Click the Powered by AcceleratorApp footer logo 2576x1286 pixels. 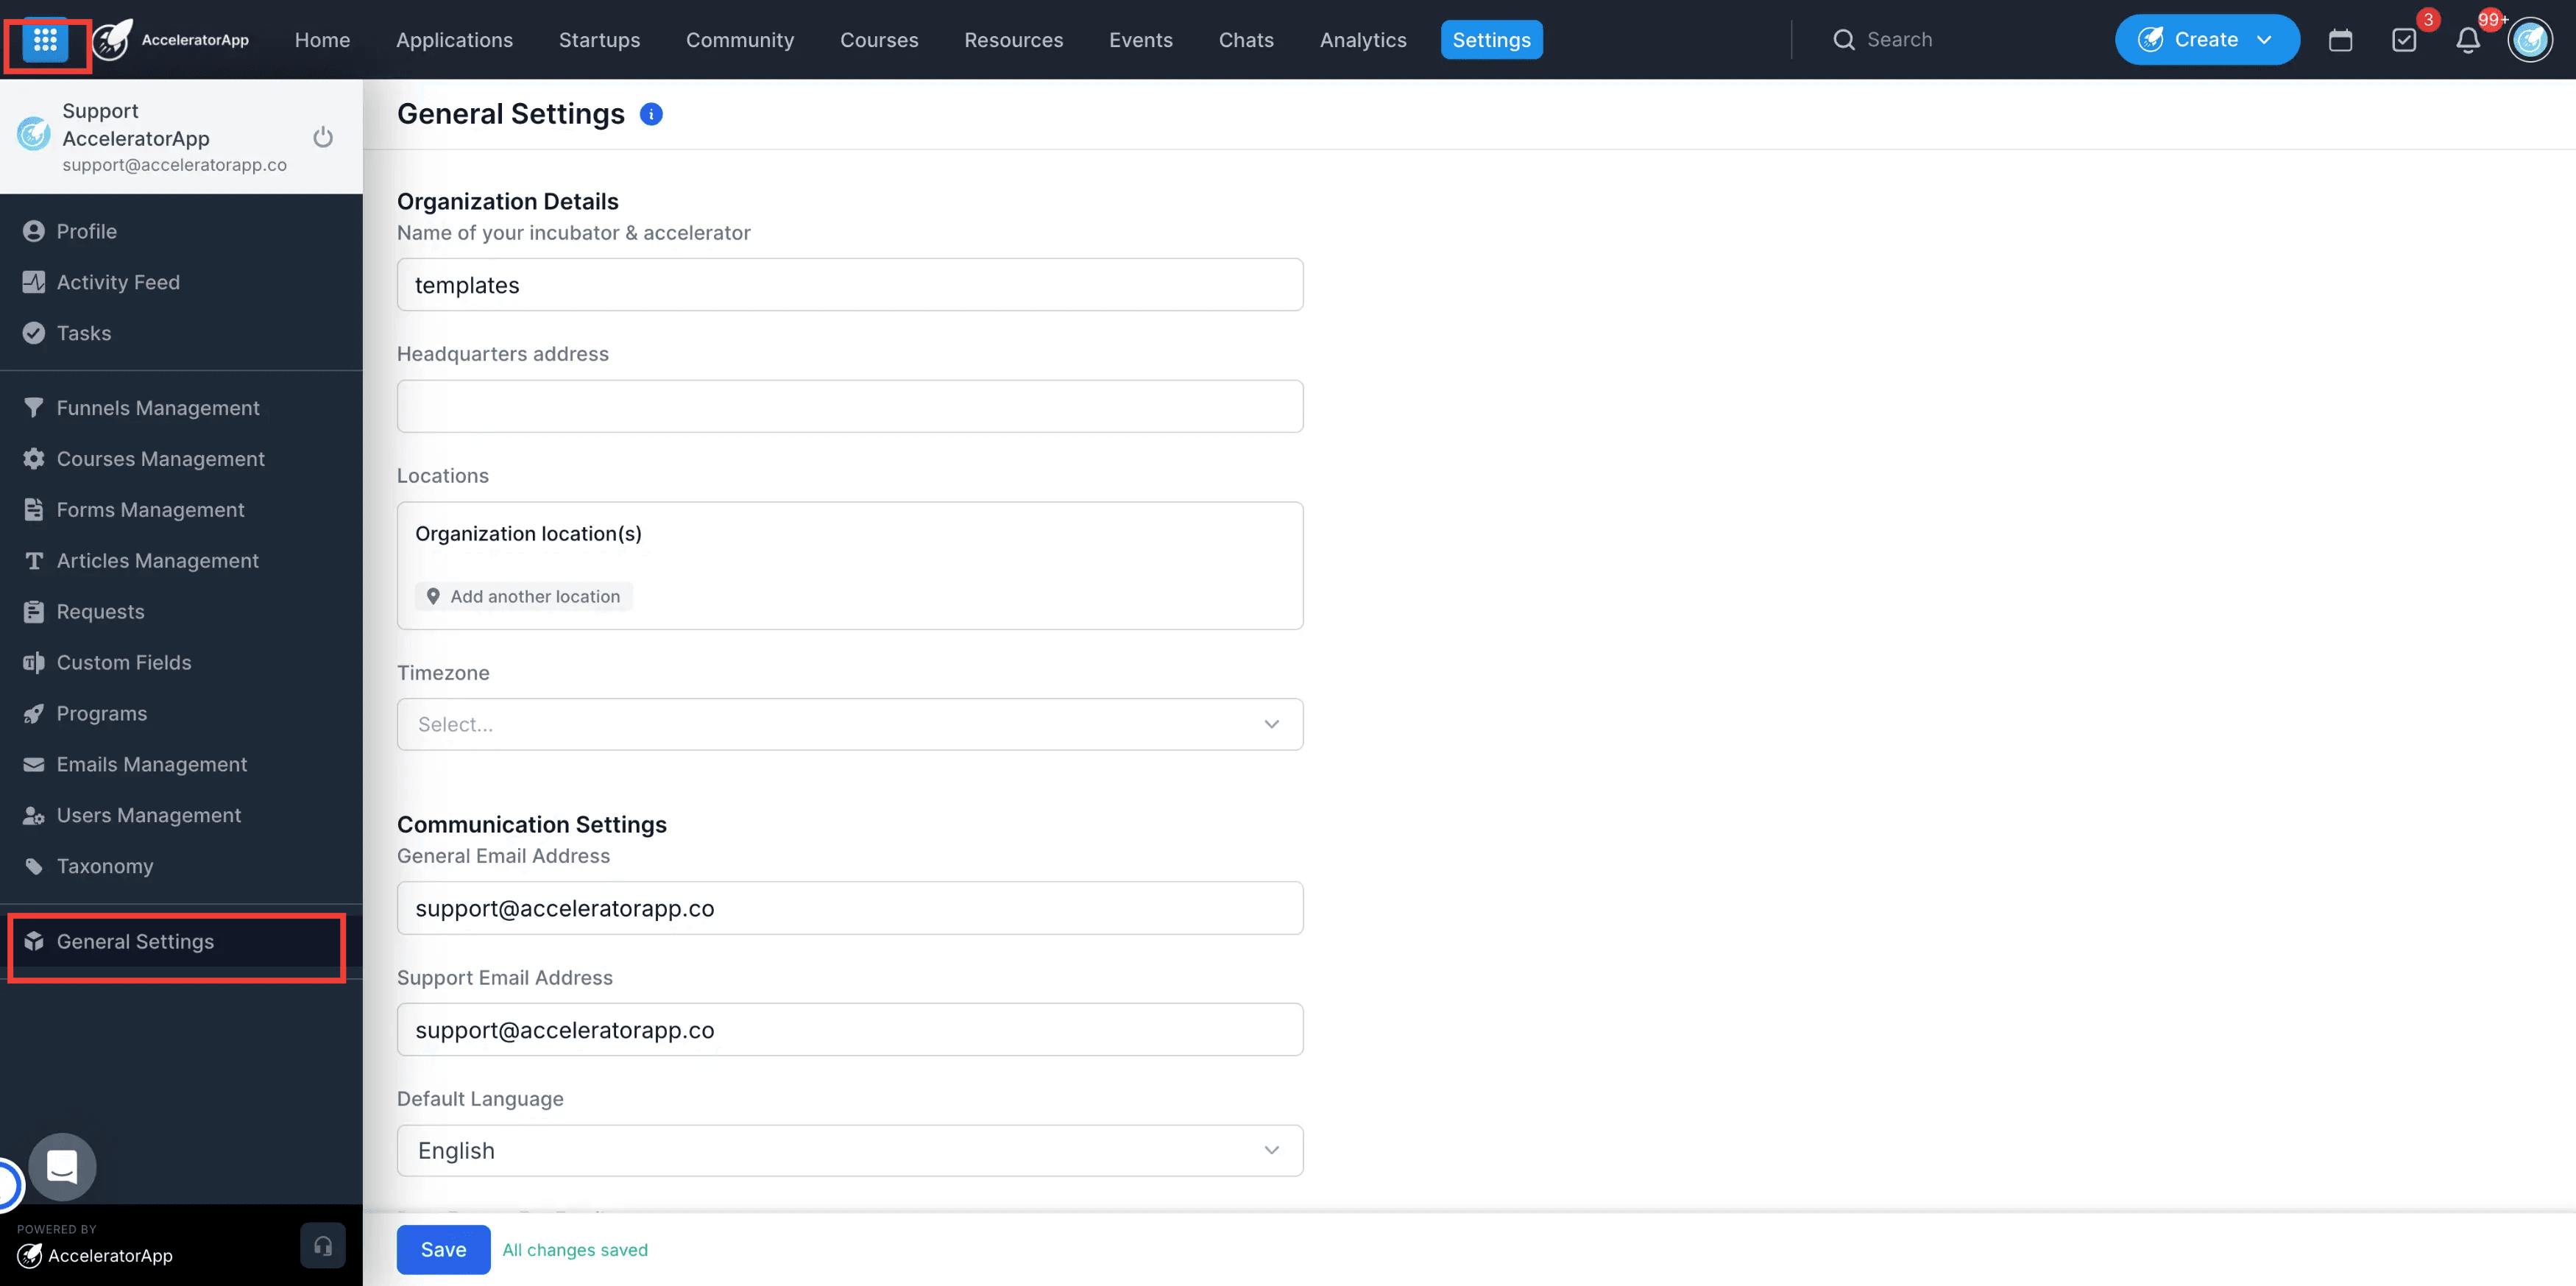click(x=95, y=1255)
